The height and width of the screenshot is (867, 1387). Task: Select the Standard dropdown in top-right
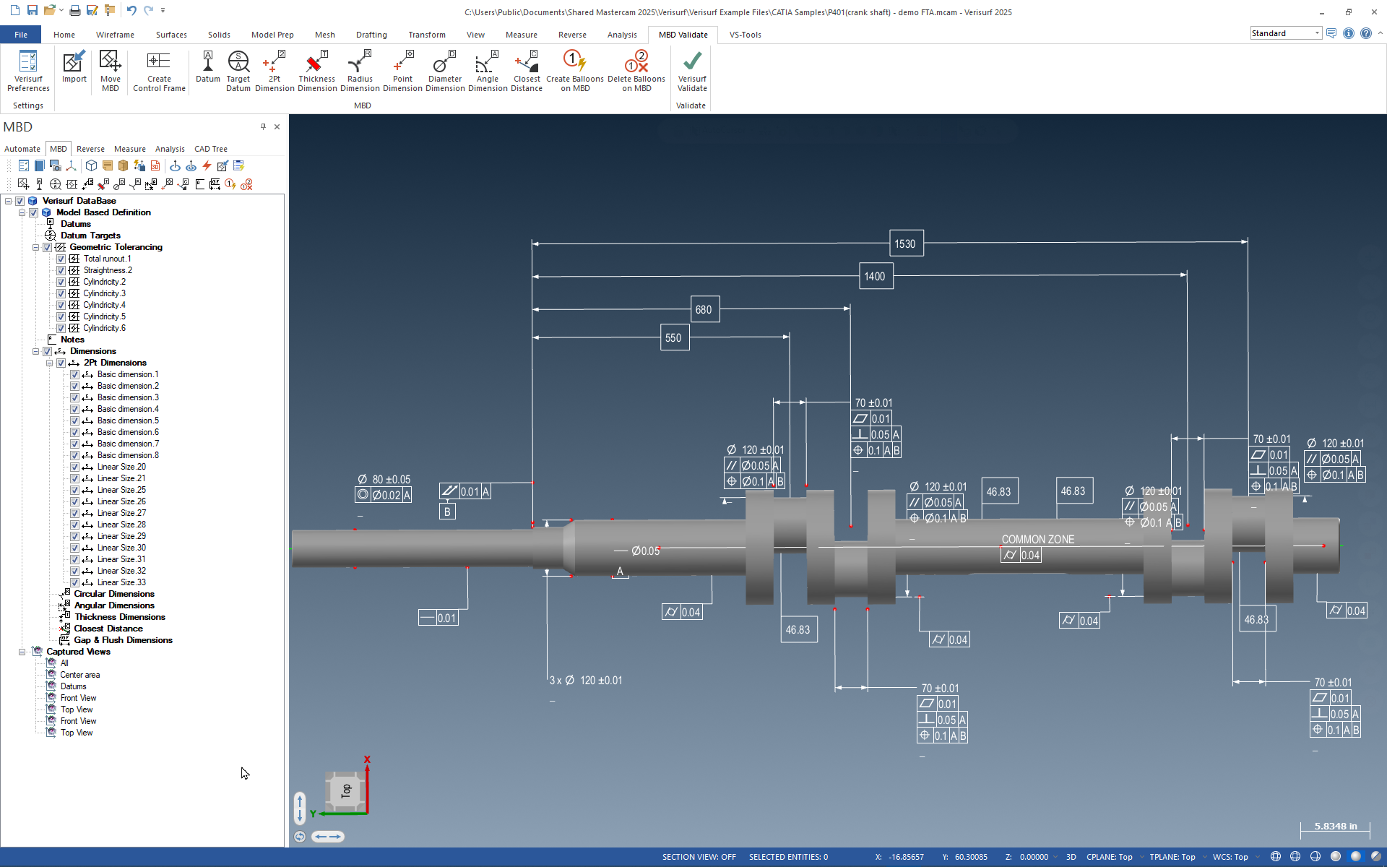[x=1284, y=33]
